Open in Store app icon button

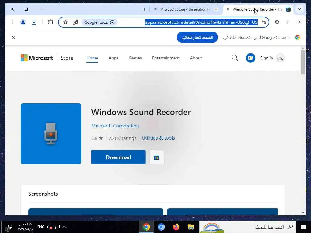click(156, 157)
